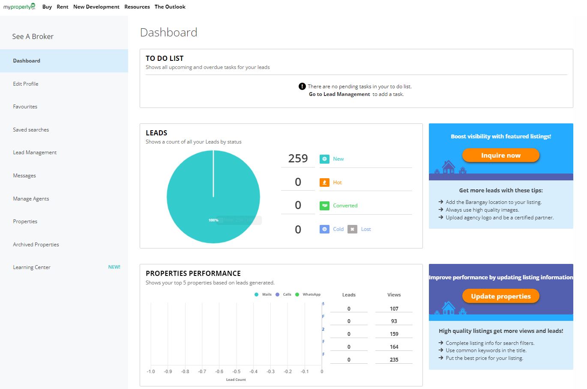Toggle the Calls legend in performance chart
Image resolution: width=587 pixels, height=389 pixels.
pos(283,294)
